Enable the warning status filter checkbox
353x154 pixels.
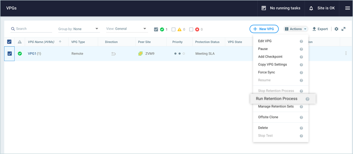173,29
